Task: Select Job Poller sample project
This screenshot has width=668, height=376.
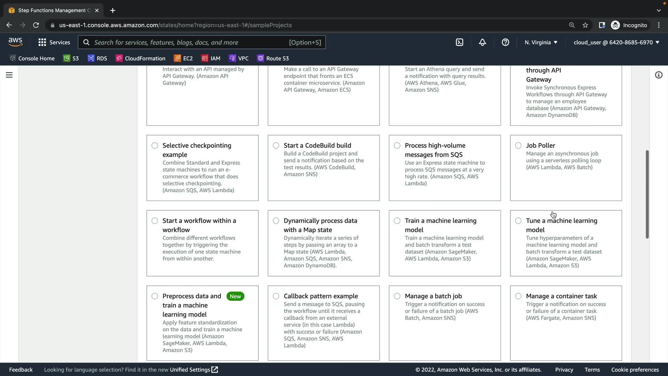Action: coord(518,146)
